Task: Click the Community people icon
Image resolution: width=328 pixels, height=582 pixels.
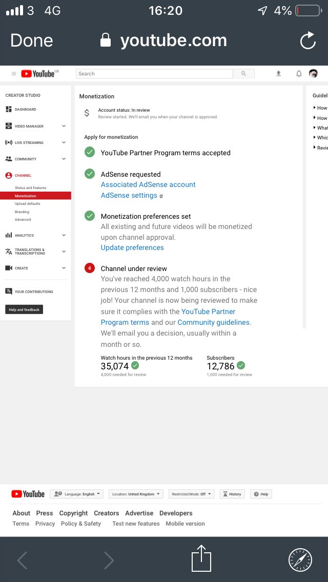Action: coord(9,159)
